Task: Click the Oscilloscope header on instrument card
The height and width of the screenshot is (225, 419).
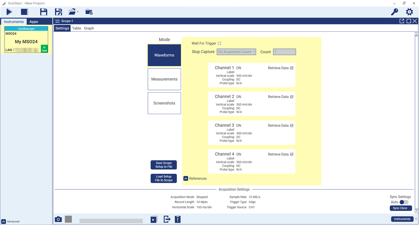Action: pos(26,29)
